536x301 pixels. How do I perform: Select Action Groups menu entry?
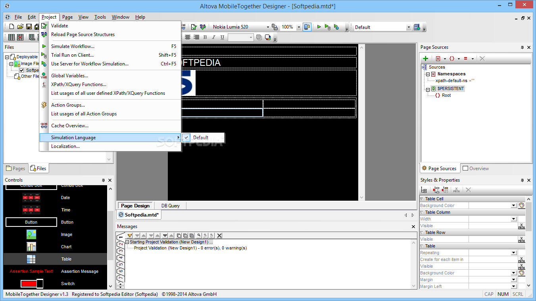pyautogui.click(x=110, y=105)
